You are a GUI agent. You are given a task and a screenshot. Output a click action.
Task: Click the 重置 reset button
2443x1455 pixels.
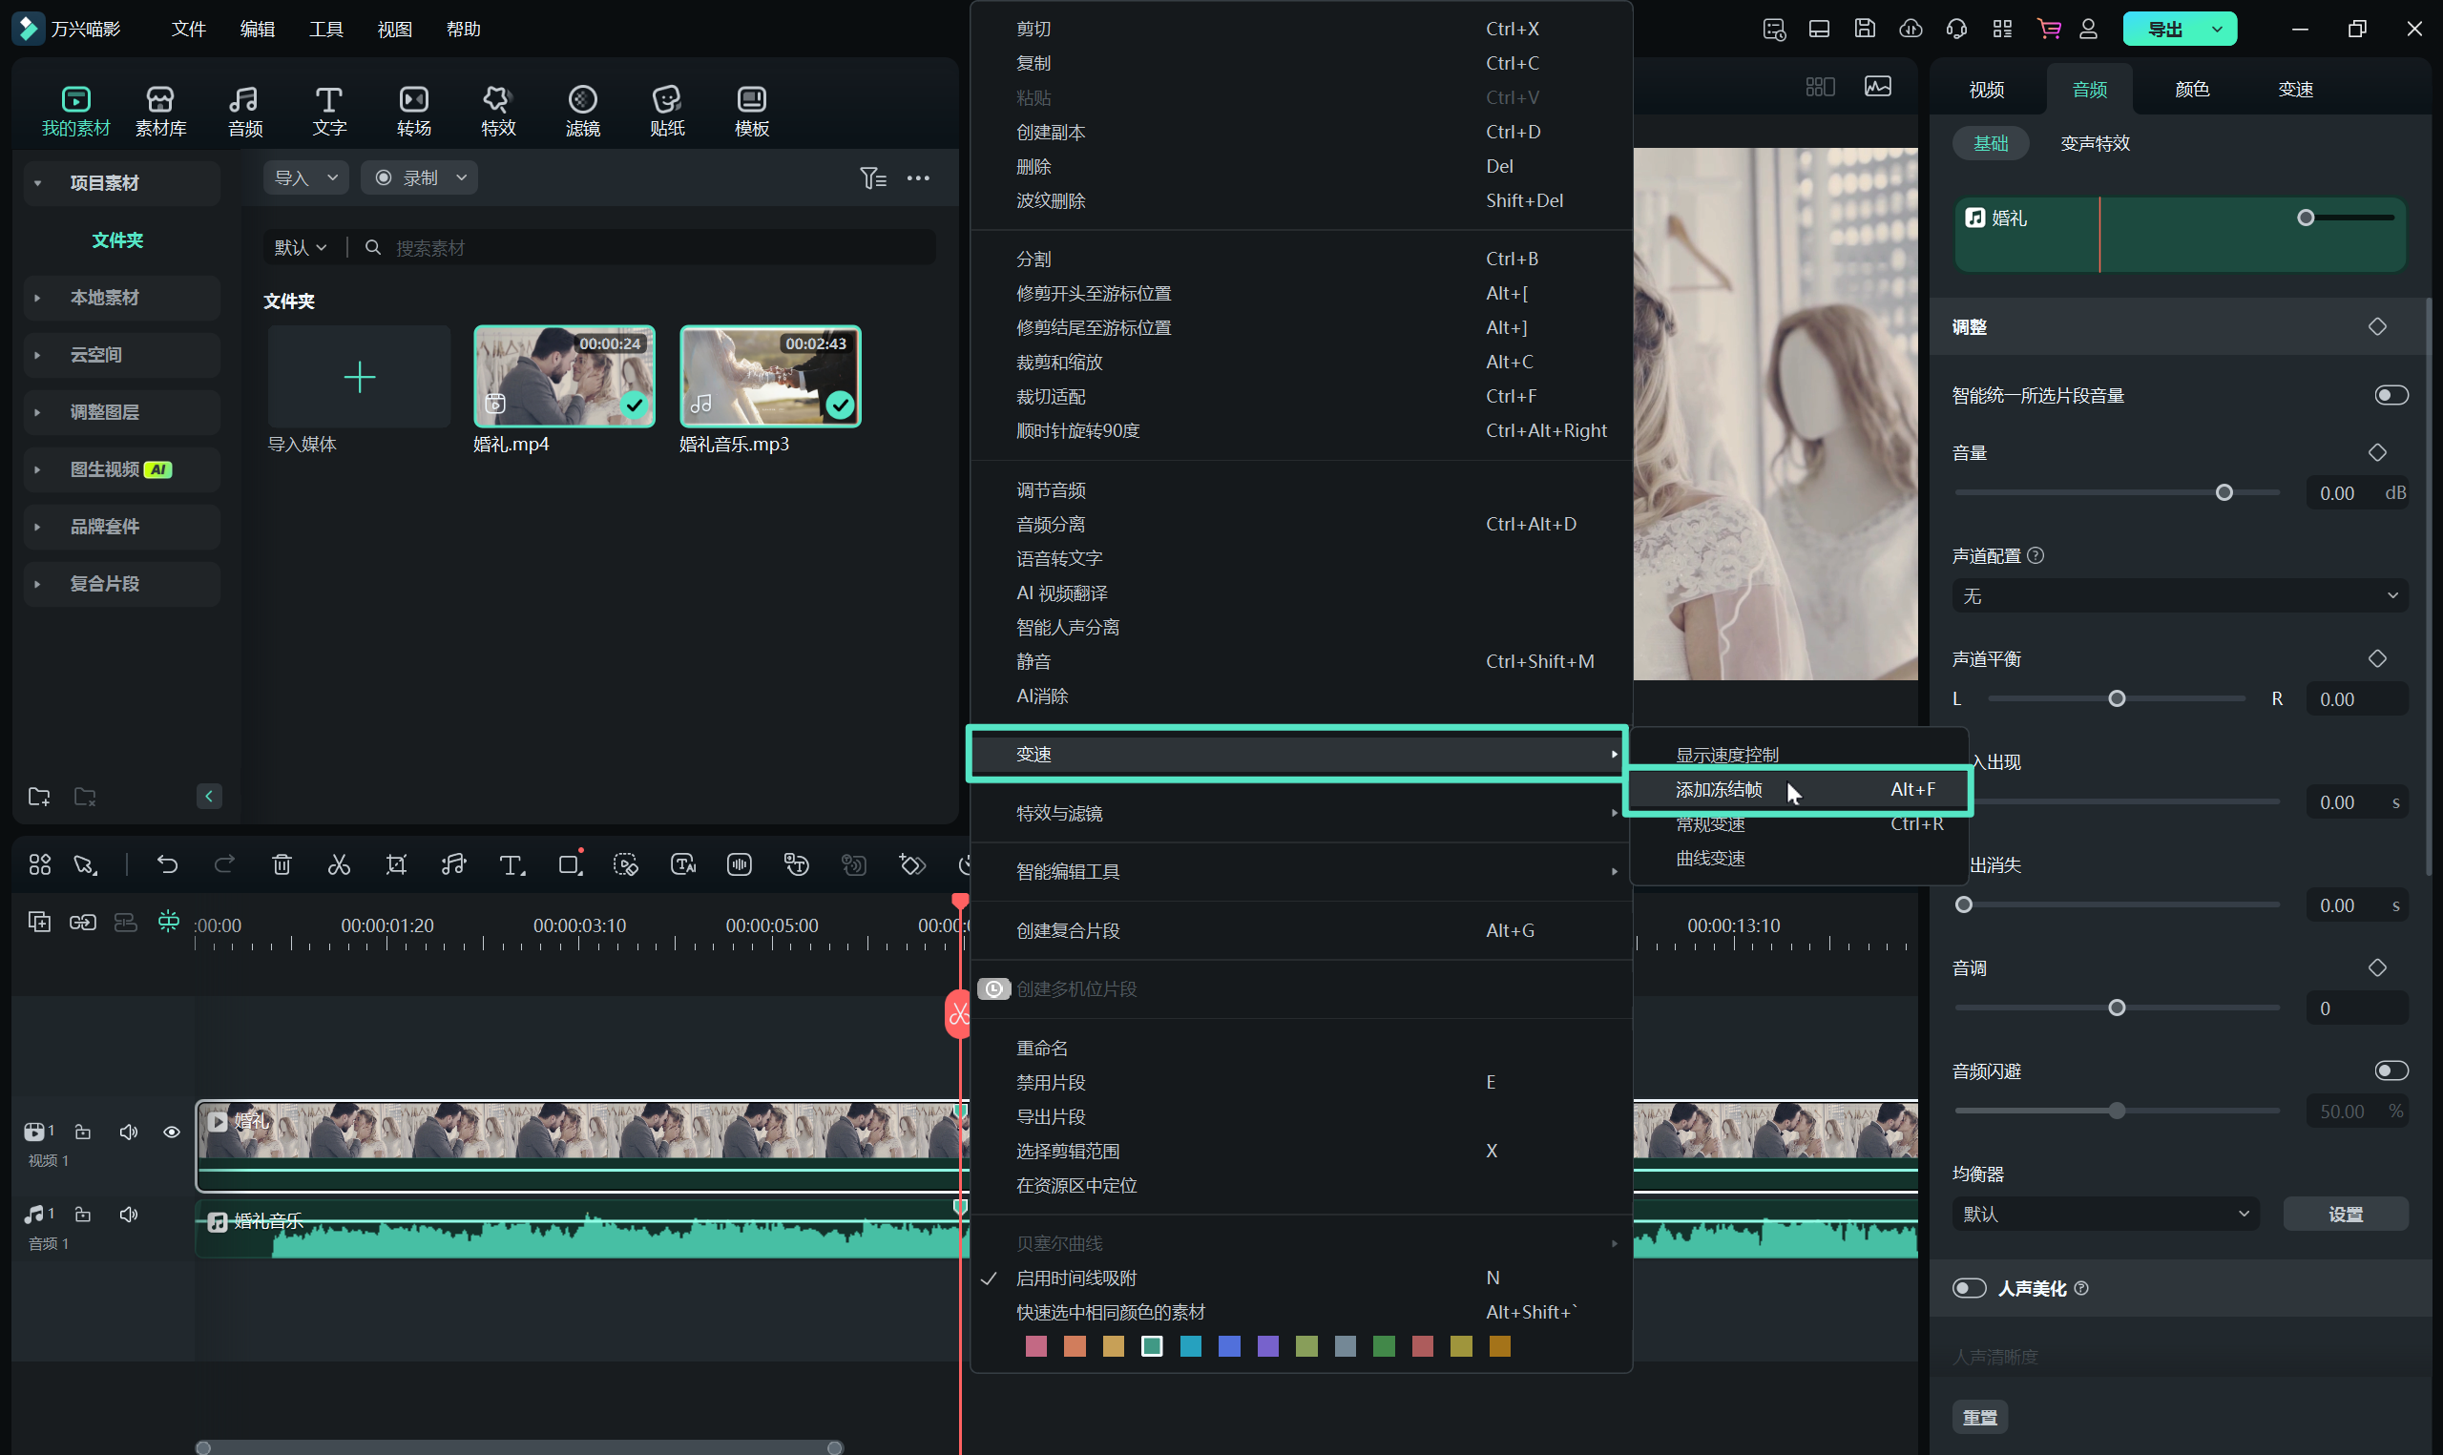pyautogui.click(x=1979, y=1417)
